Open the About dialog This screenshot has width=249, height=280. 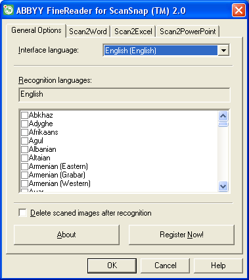pyautogui.click(x=66, y=235)
